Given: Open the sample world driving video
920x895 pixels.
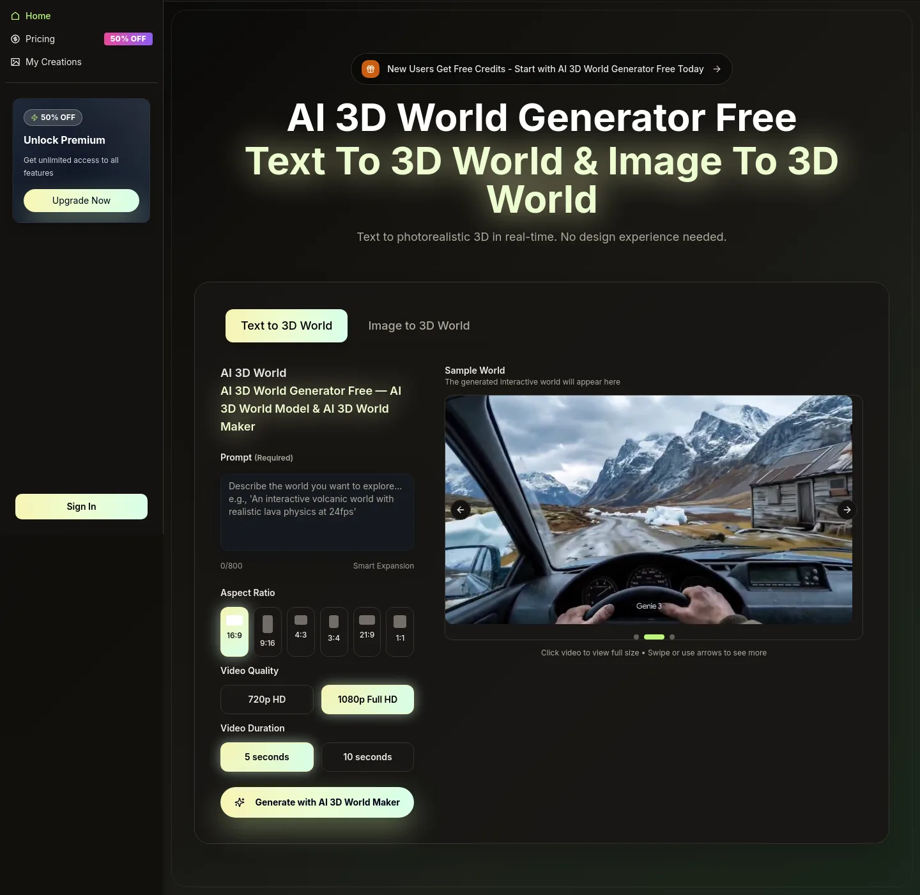Looking at the screenshot, I should point(648,510).
